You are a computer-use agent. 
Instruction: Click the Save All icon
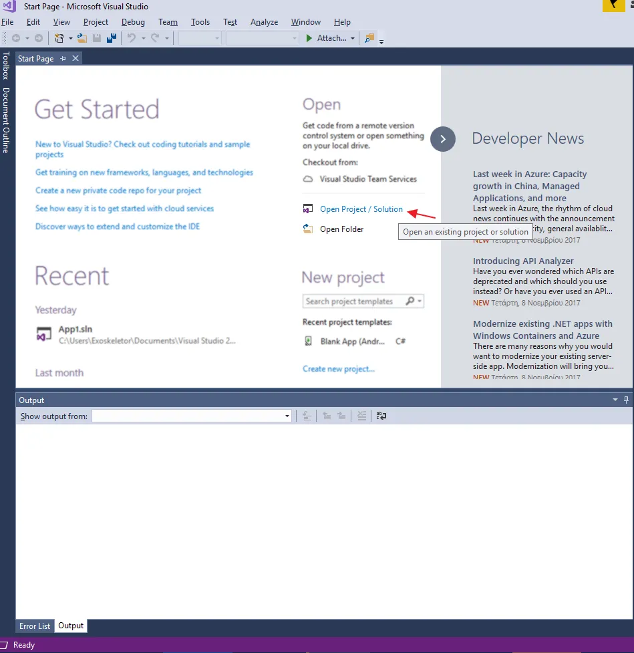[x=111, y=38]
